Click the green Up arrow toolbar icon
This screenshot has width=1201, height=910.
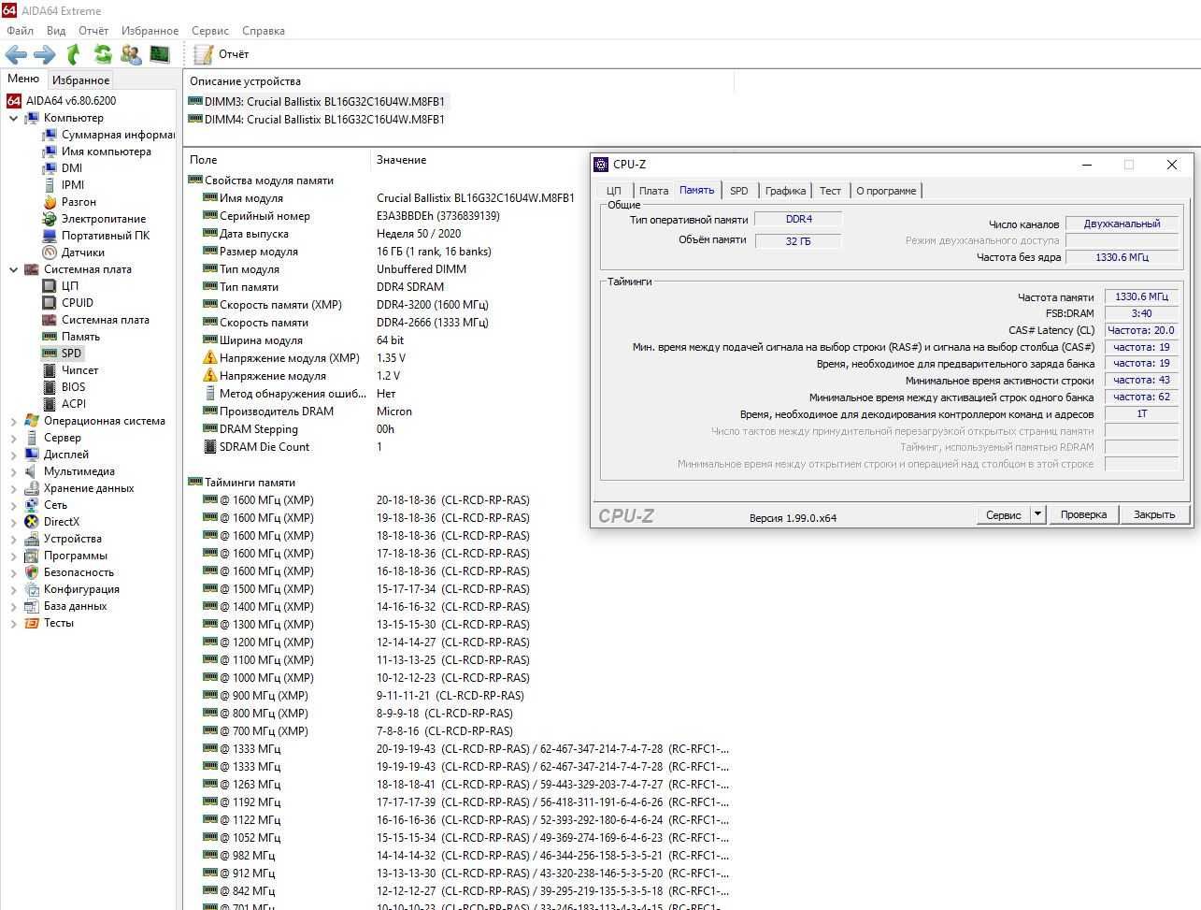click(x=73, y=54)
